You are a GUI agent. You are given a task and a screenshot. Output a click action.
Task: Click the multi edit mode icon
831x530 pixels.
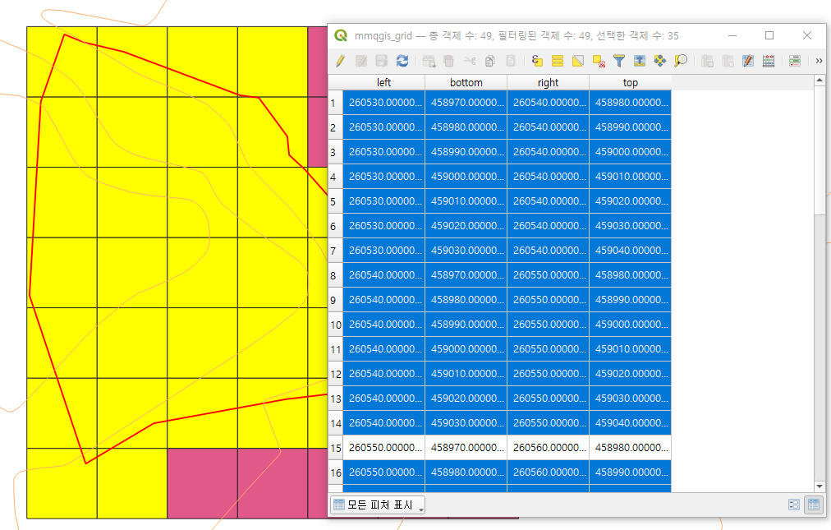[x=361, y=61]
